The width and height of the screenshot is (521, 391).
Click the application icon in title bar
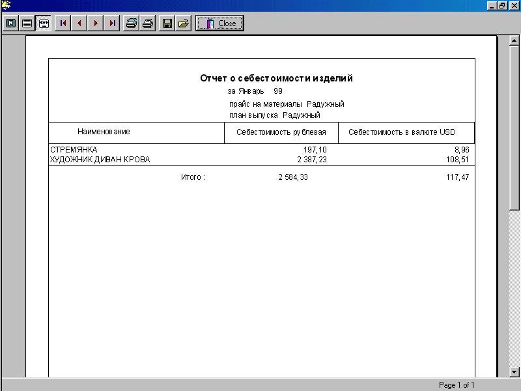pos(6,5)
